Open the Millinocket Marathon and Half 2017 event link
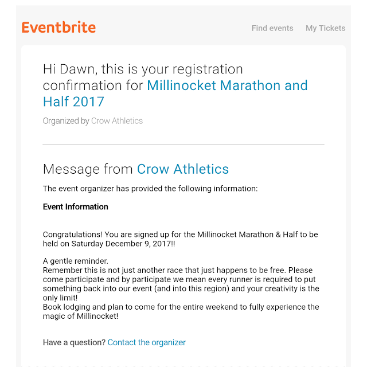 tap(175, 93)
